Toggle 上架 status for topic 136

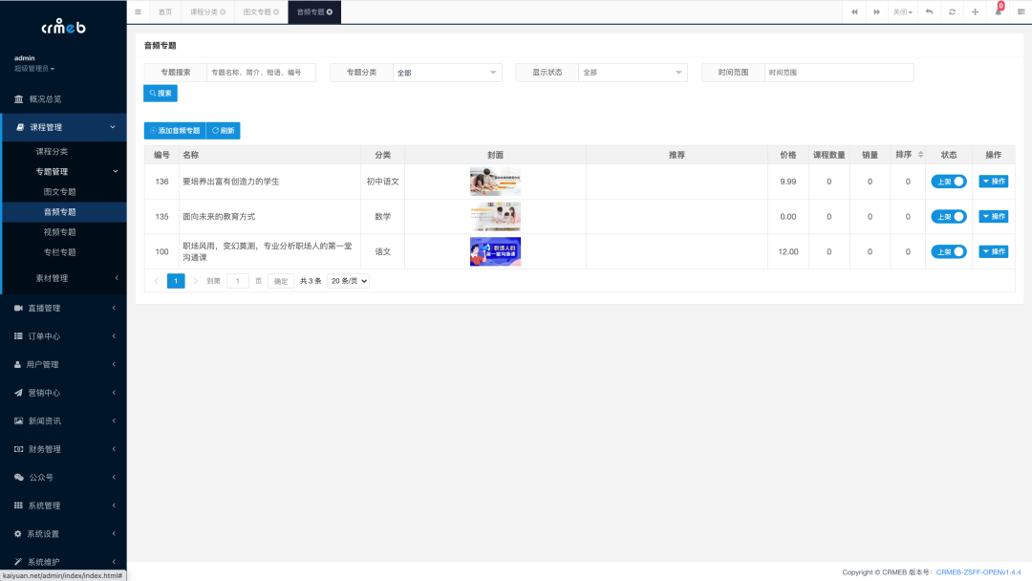pyautogui.click(x=948, y=181)
